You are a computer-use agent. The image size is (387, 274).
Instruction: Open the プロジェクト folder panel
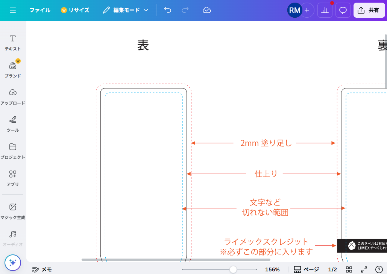(13, 151)
